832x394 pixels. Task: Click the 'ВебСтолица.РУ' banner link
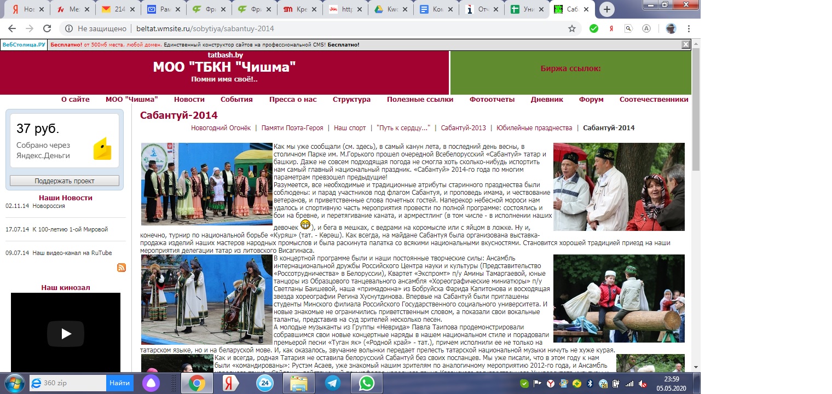click(x=24, y=45)
